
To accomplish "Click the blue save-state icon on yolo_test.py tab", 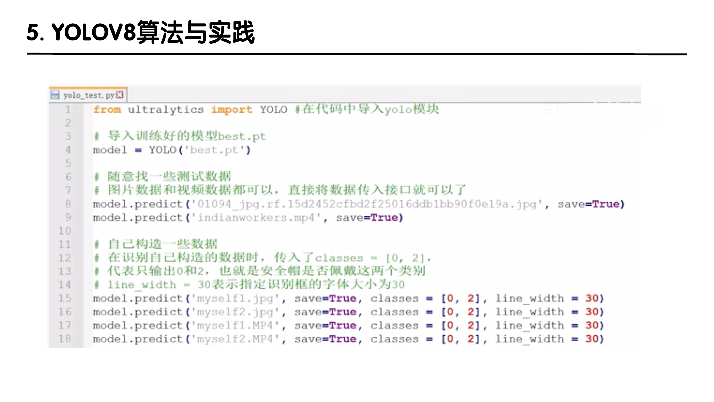I will click(55, 95).
